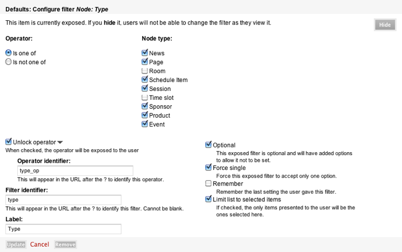This screenshot has width=402, height=252.
Task: Focus the Label text field
Action: 63,229
